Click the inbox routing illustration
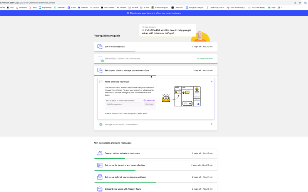 coord(181,96)
